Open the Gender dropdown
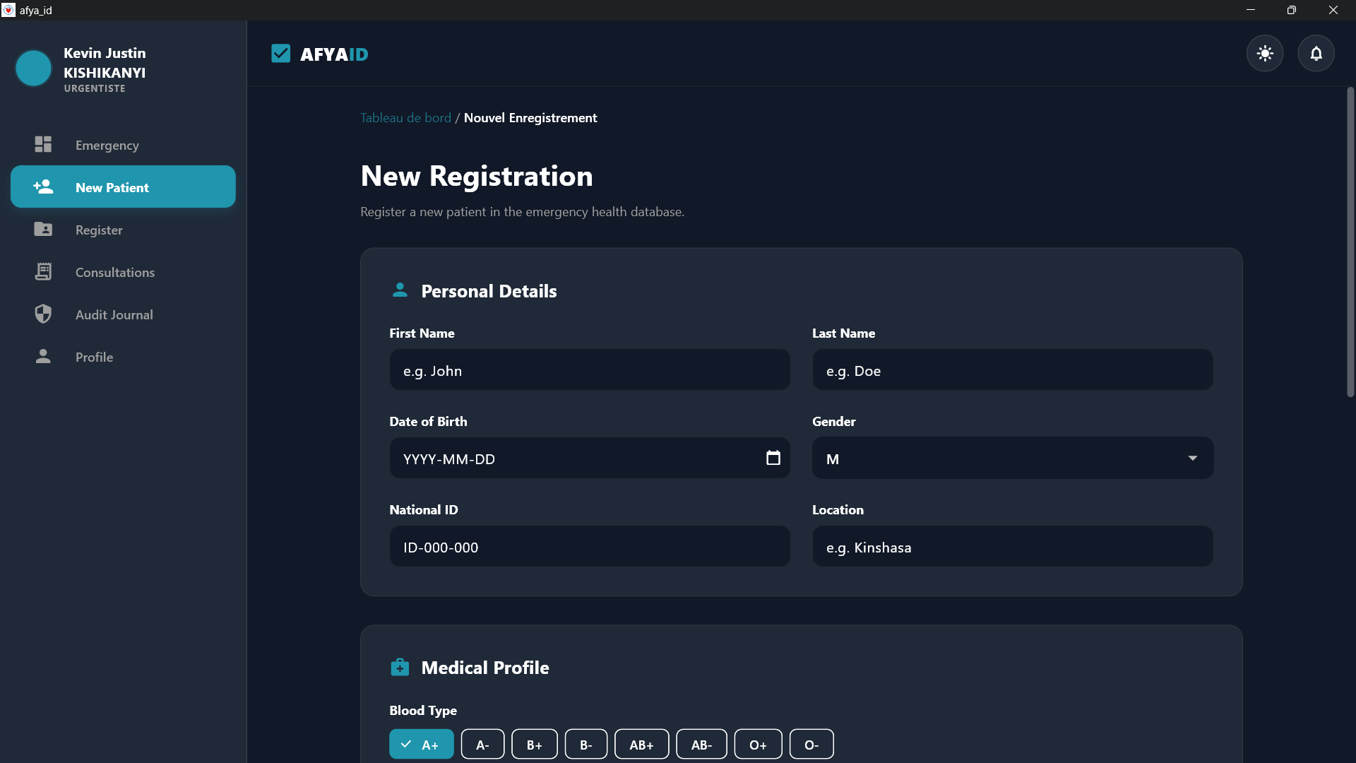The width and height of the screenshot is (1356, 763). point(1003,459)
